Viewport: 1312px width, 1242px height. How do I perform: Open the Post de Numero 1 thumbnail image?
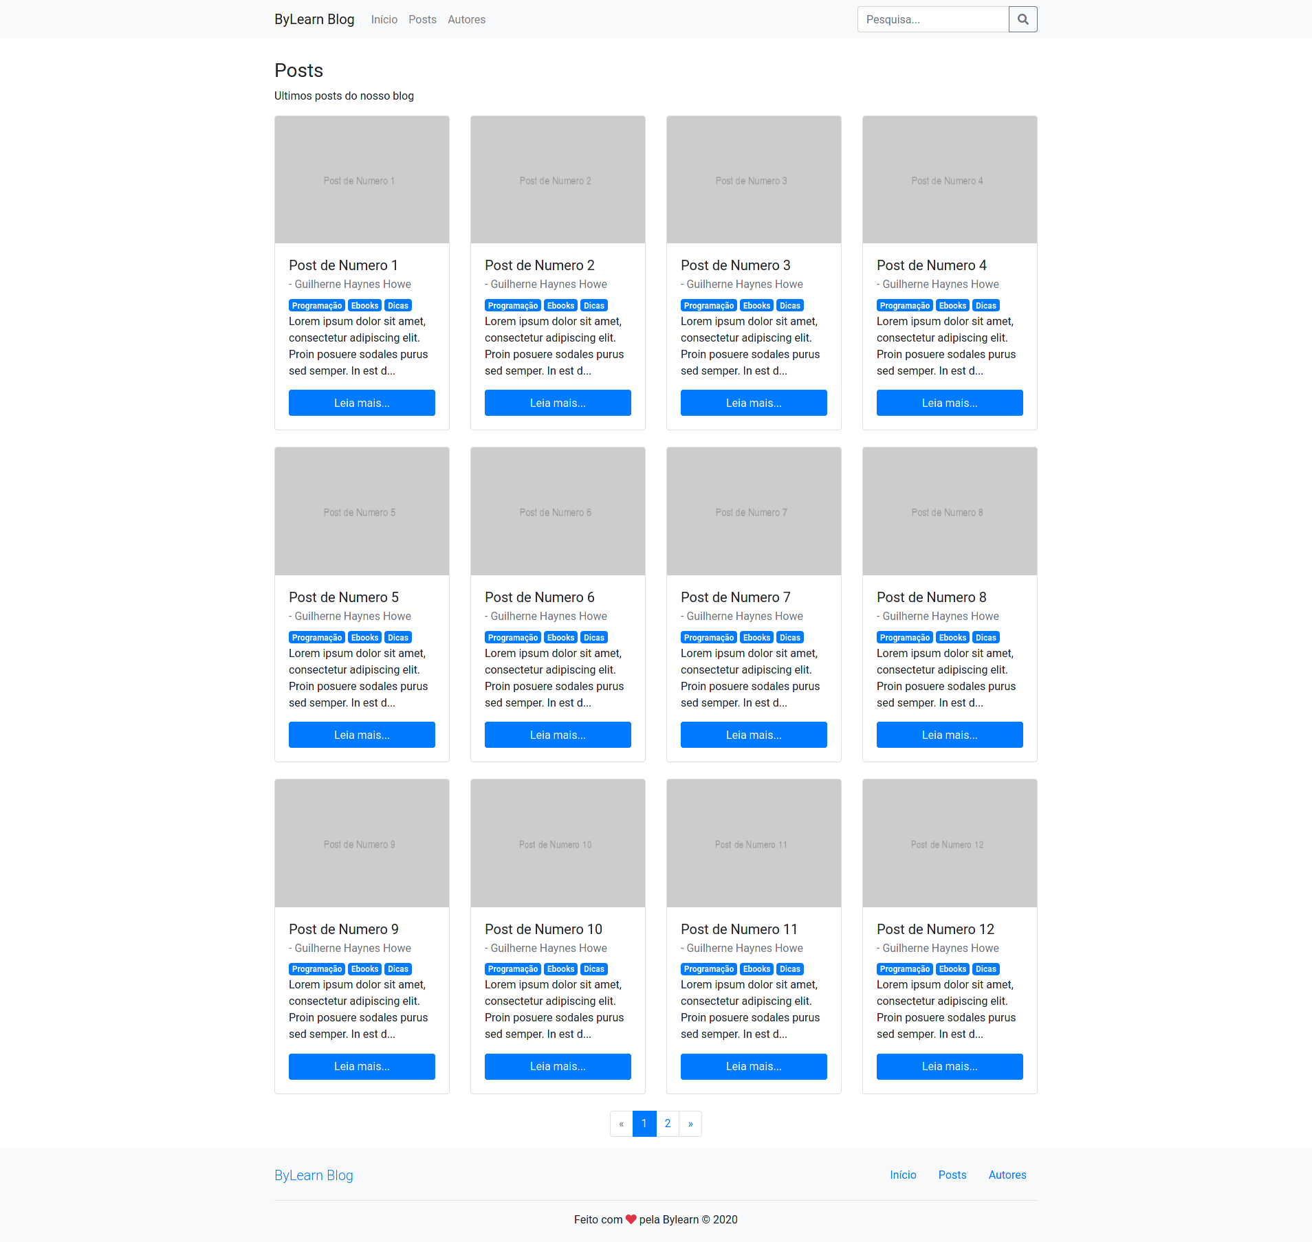[362, 179]
